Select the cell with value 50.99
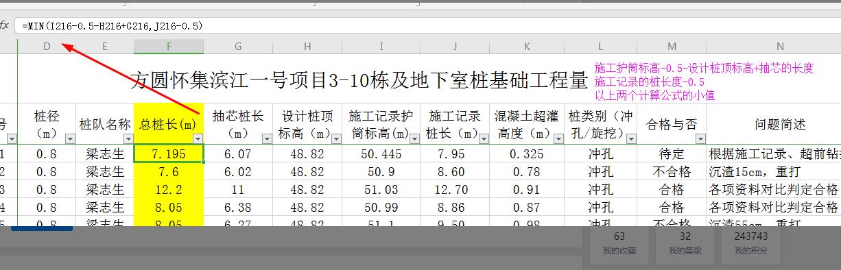841x270 pixels. coord(381,207)
